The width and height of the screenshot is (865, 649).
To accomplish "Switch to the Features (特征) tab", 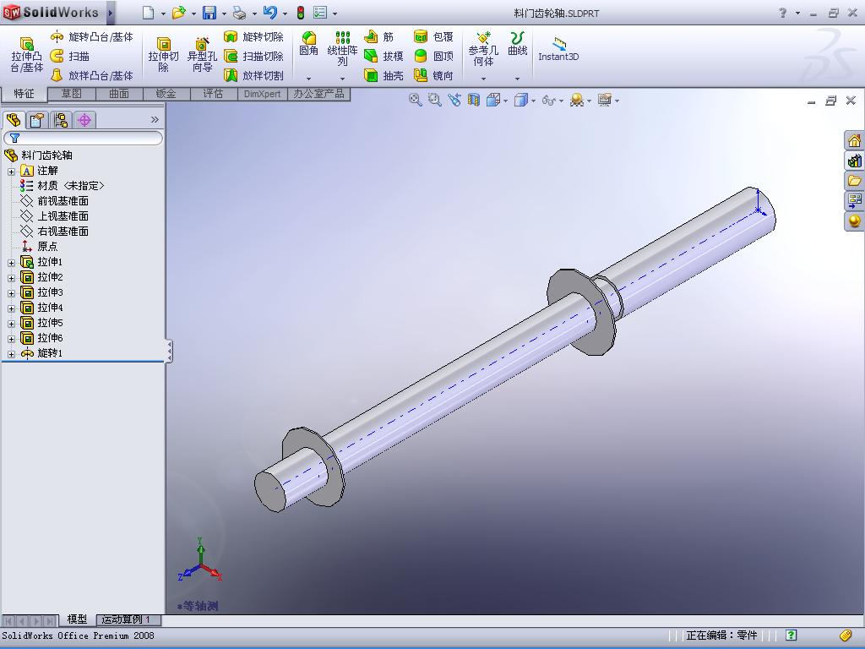I will pyautogui.click(x=24, y=94).
